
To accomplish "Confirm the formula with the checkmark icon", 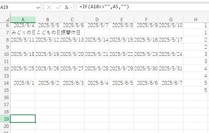I will coord(58,7).
